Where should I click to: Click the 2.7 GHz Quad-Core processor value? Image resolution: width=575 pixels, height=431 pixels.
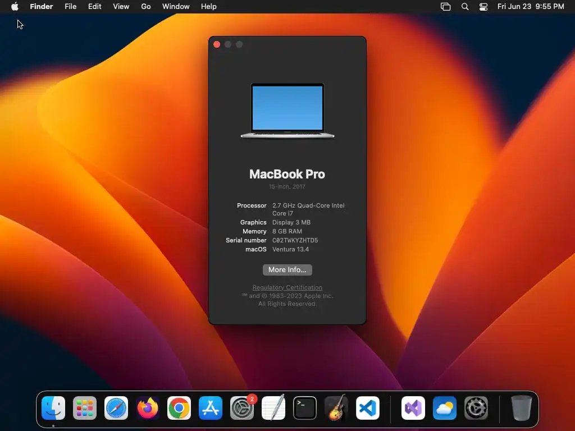pos(308,209)
